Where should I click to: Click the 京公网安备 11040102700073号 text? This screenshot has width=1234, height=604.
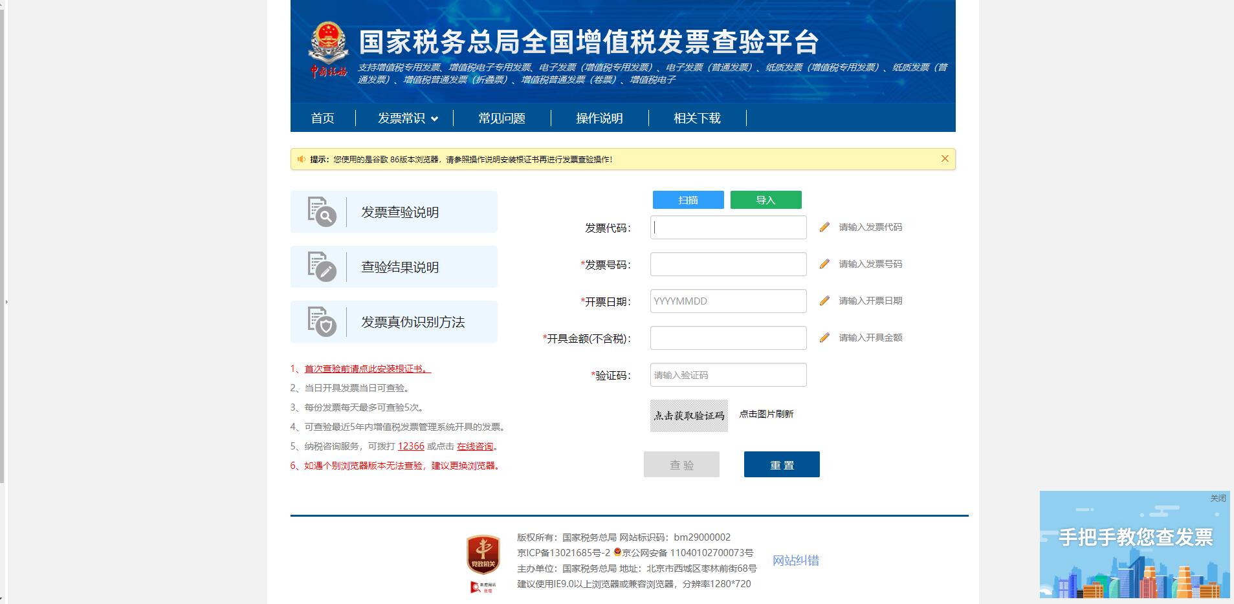tap(689, 553)
